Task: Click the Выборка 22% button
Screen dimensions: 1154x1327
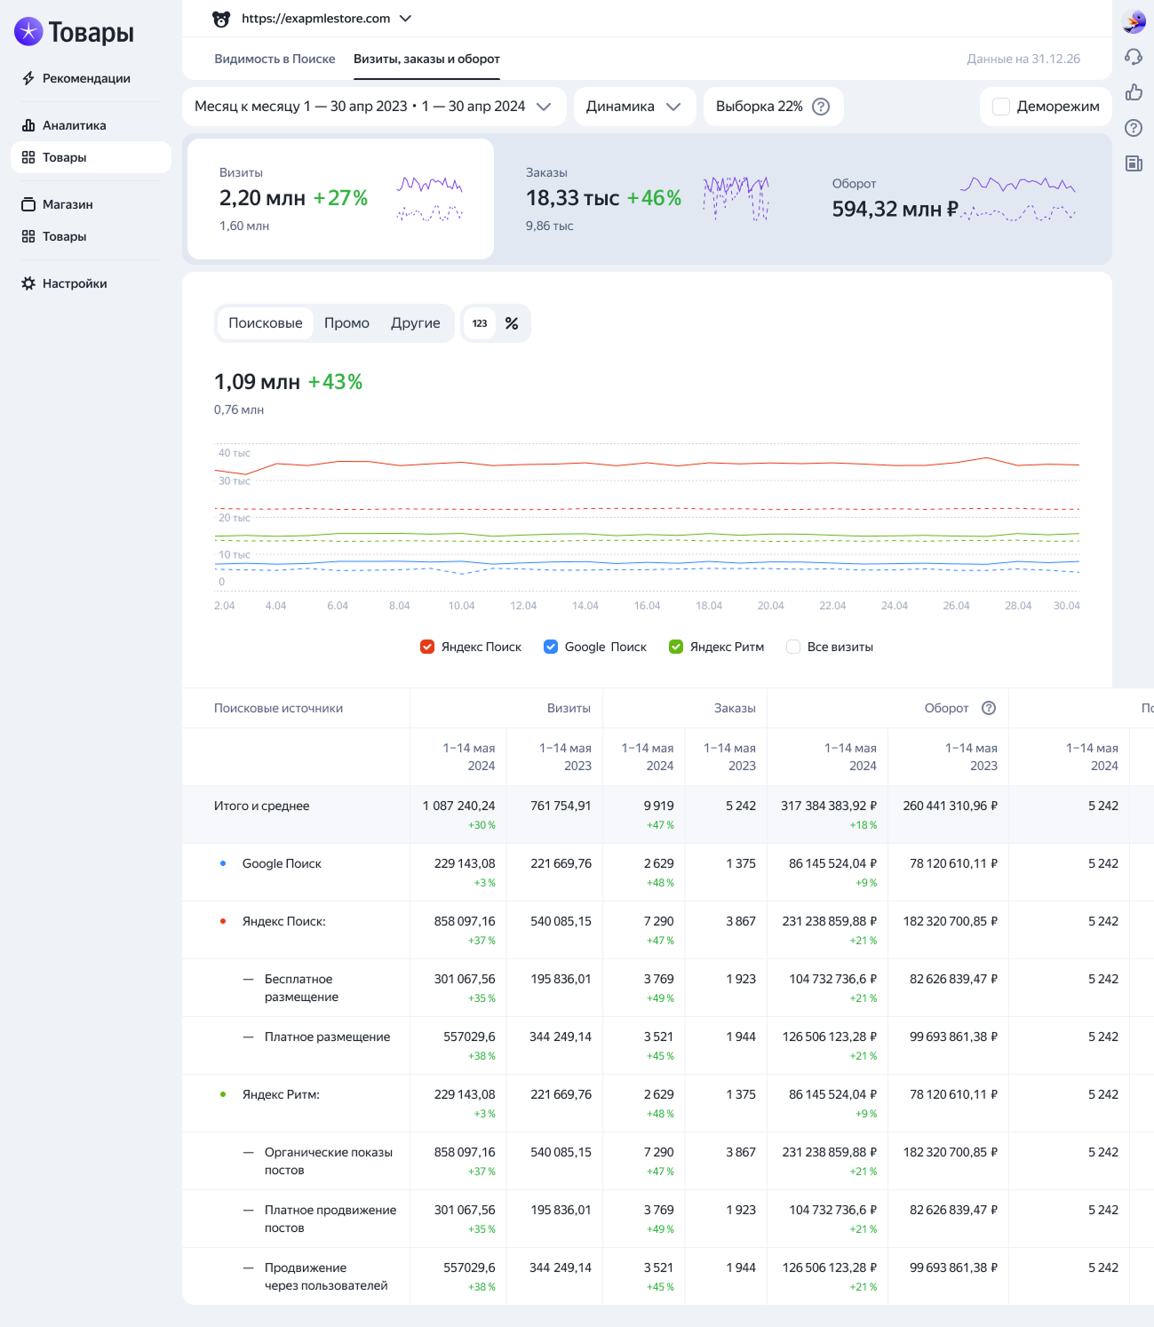Action: point(773,107)
